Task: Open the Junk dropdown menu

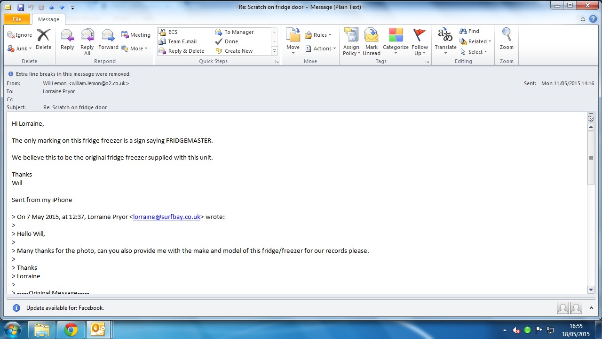Action: pos(20,48)
